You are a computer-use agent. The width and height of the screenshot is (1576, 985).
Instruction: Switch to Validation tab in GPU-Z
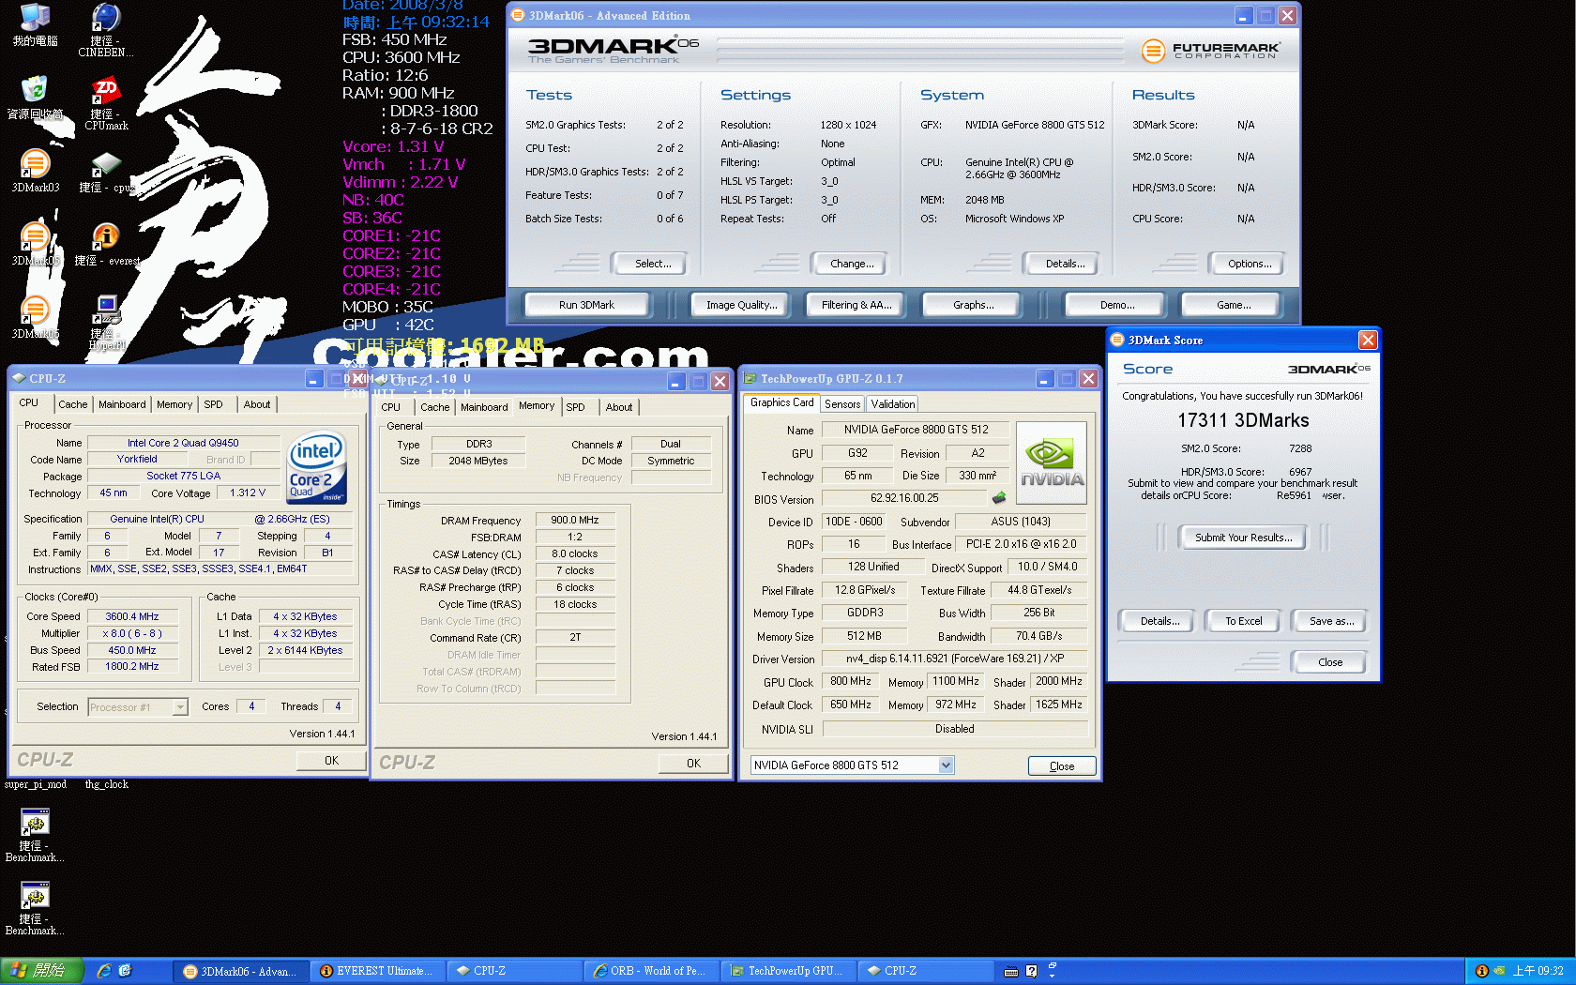click(x=893, y=404)
